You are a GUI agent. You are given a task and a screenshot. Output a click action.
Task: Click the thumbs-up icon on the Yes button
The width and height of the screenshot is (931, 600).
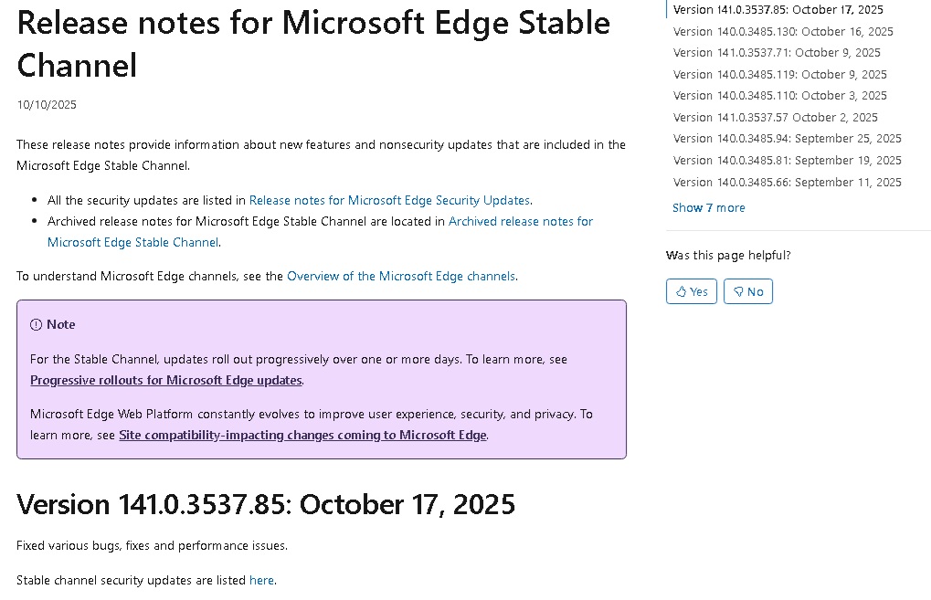click(680, 291)
